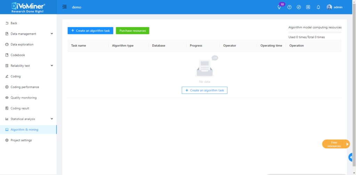This screenshot has height=175, width=356.
Task: Open Project settings in sidebar
Action: click(21, 140)
